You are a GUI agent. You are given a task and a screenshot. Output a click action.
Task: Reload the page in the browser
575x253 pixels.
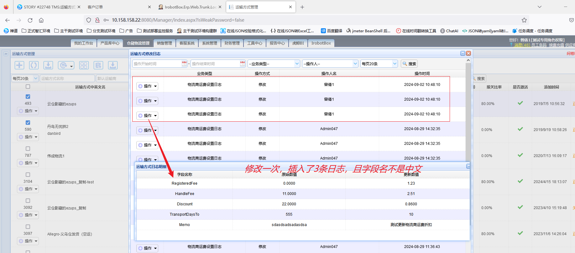pos(30,20)
